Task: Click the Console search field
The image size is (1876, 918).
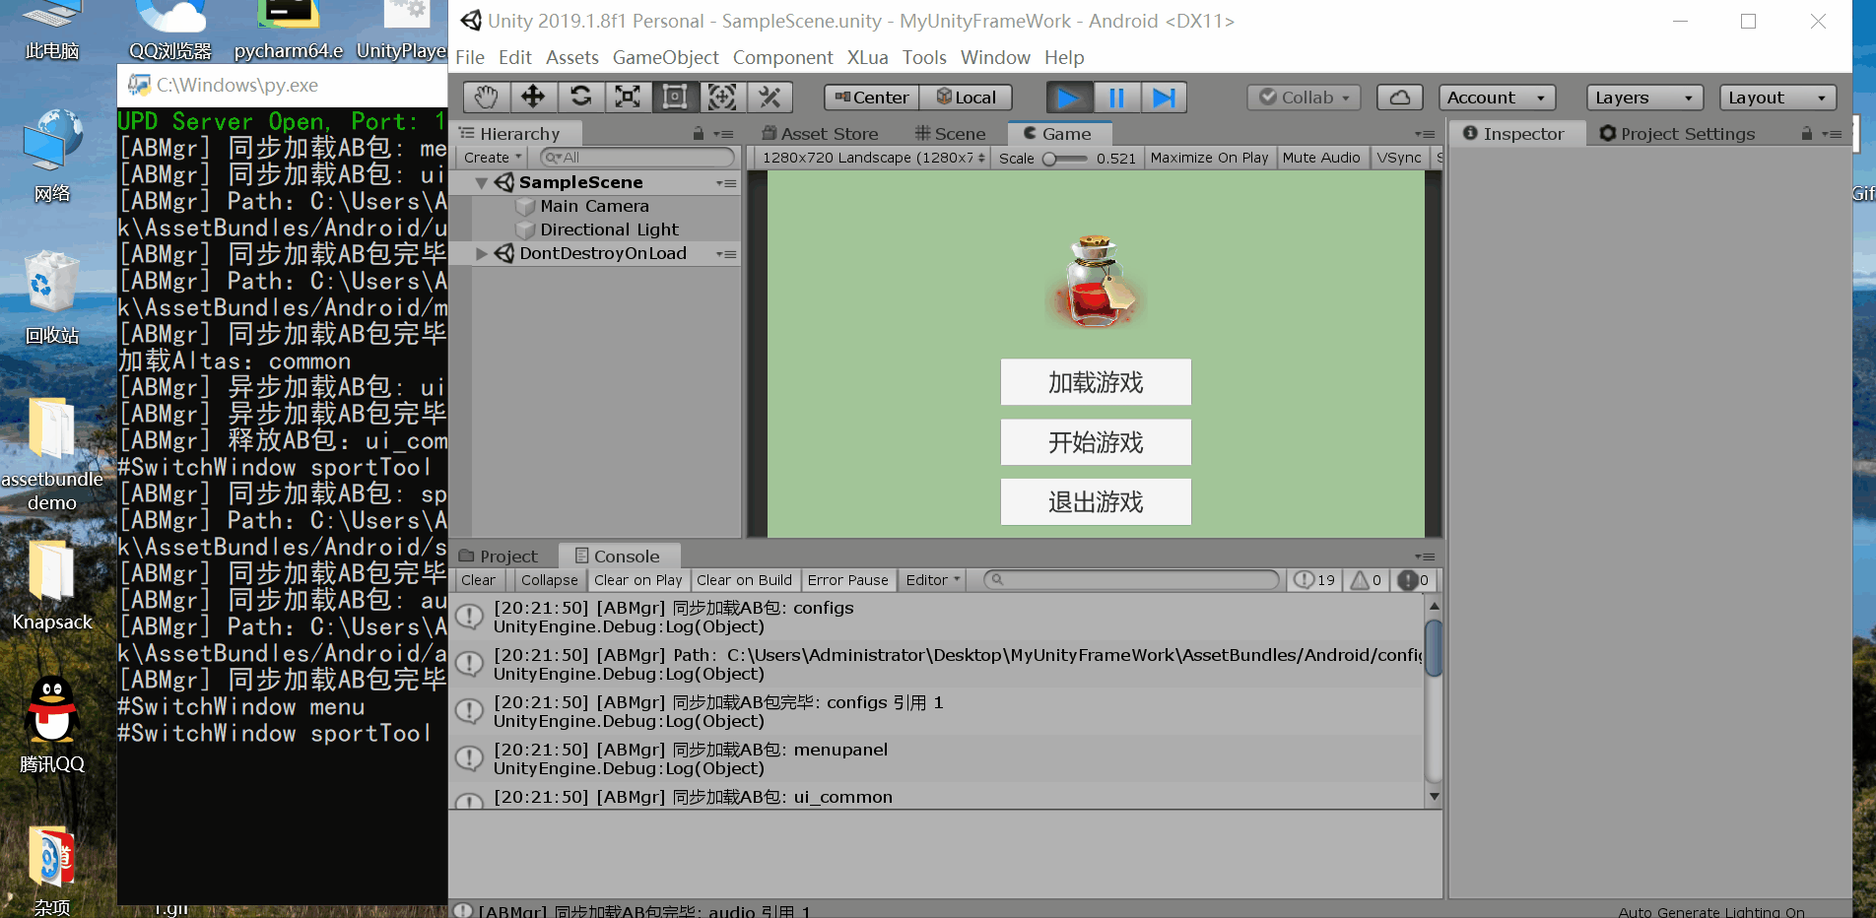Action: [x=1131, y=580]
